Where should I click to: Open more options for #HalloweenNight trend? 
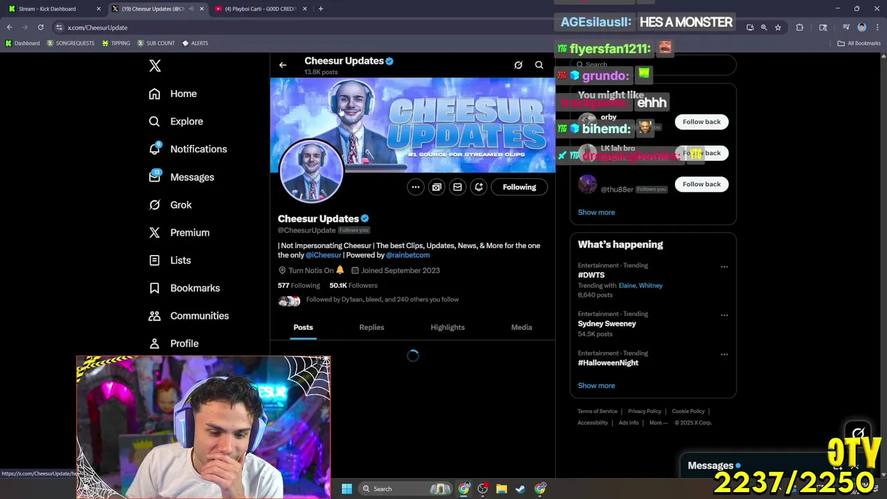tap(724, 354)
